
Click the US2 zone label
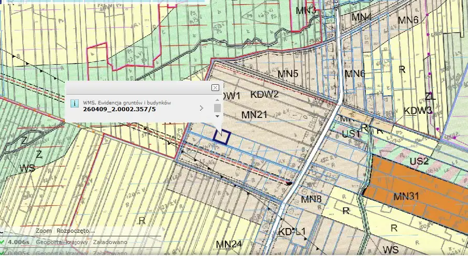tap(419, 161)
